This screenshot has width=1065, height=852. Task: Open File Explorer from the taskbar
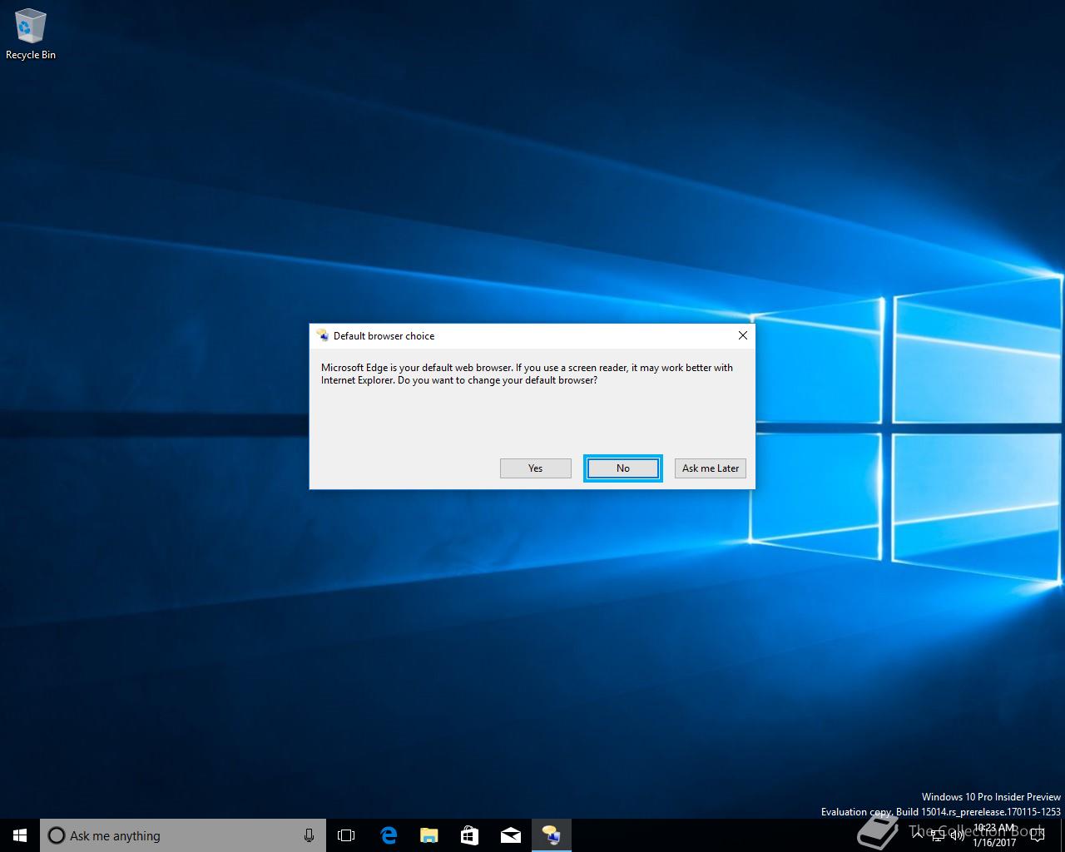click(428, 835)
